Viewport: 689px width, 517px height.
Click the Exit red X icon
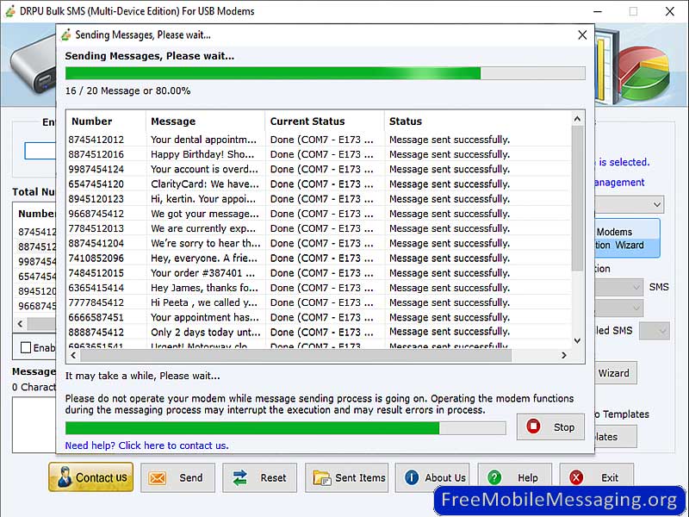click(x=576, y=478)
